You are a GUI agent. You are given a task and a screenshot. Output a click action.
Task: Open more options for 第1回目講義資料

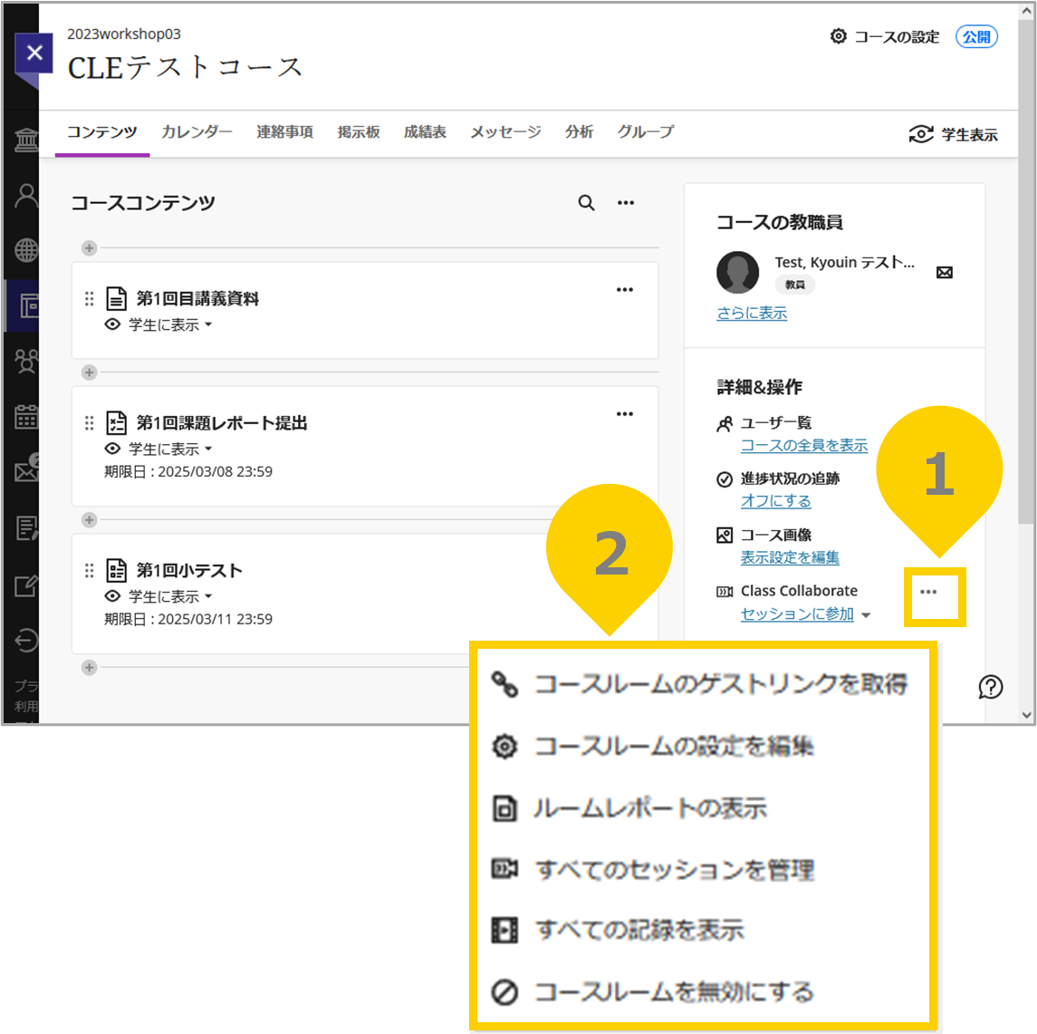(x=625, y=290)
